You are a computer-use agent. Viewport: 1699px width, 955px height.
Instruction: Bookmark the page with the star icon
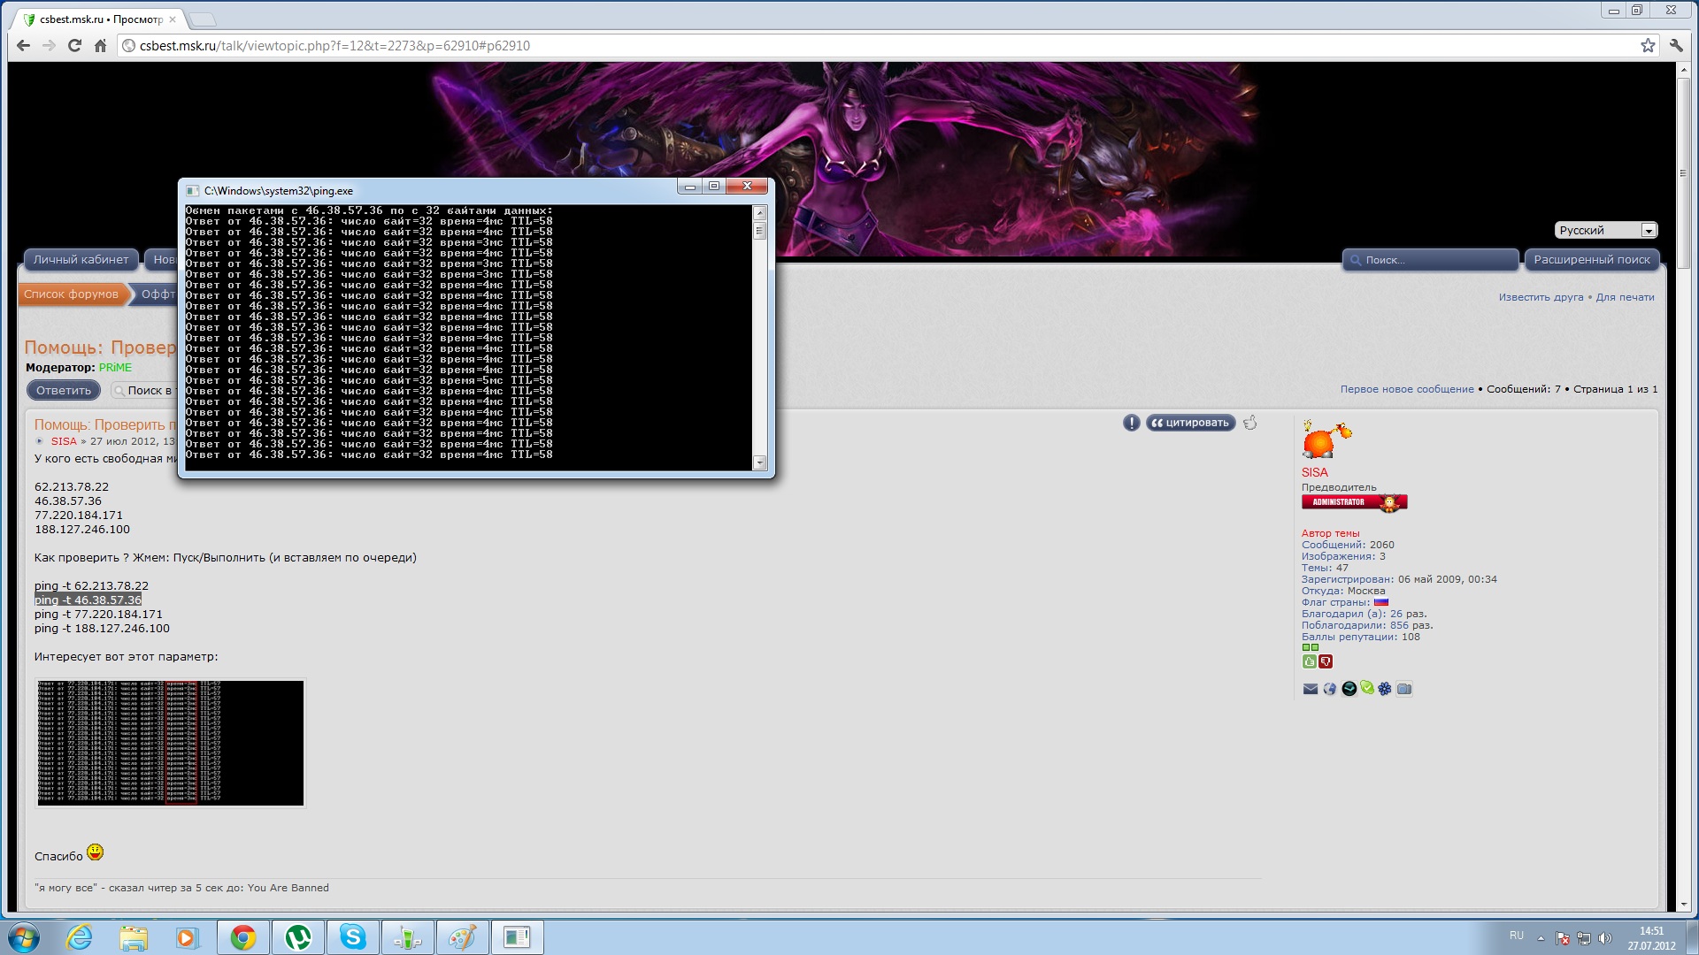coord(1647,46)
